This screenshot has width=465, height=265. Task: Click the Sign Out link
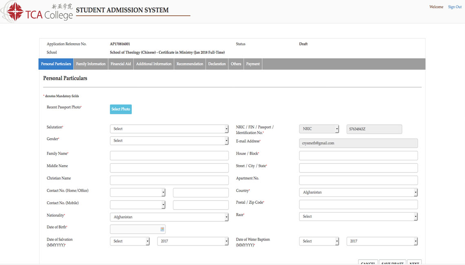454,7
